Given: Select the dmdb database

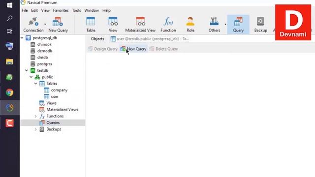Looking at the screenshot, I should [x=43, y=58].
